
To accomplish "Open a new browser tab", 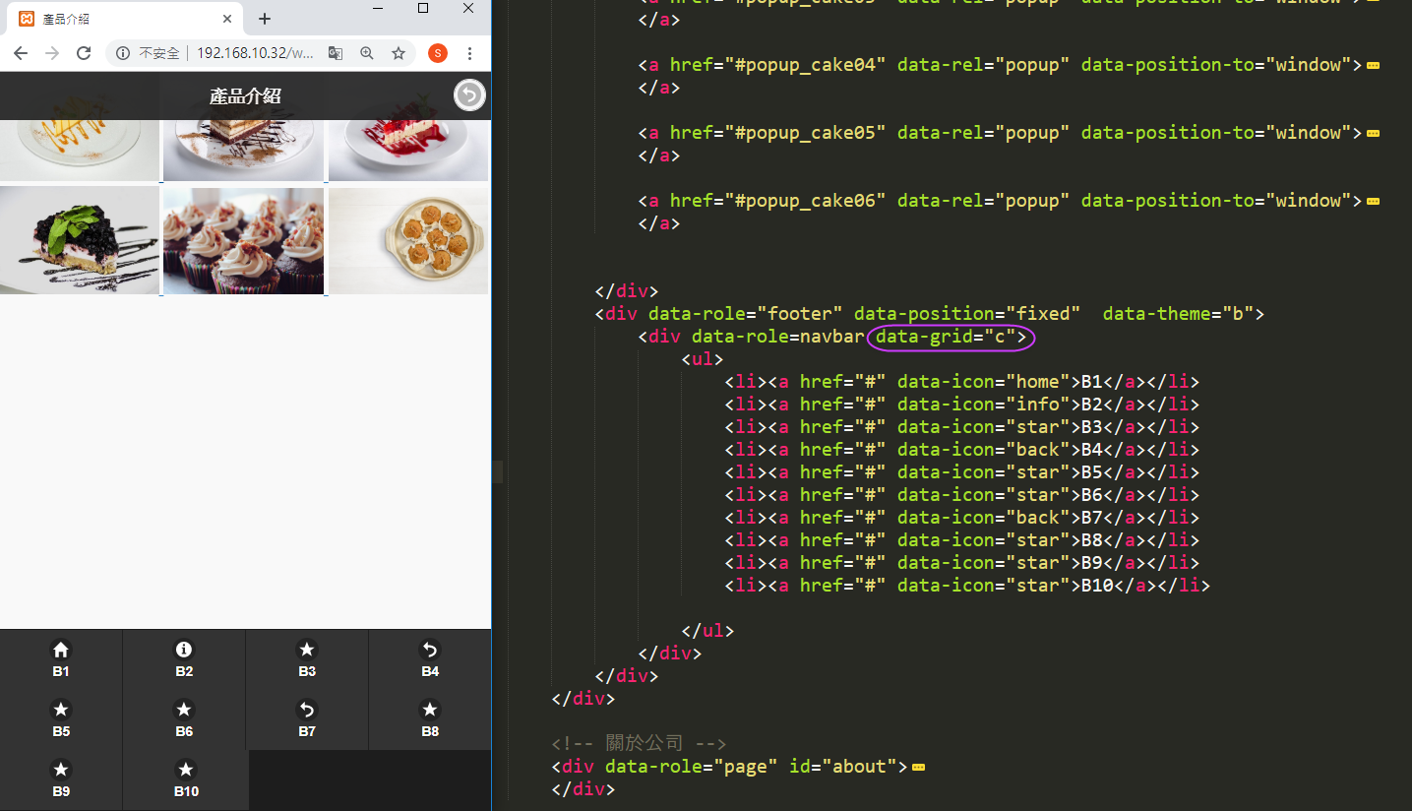I will [x=264, y=19].
